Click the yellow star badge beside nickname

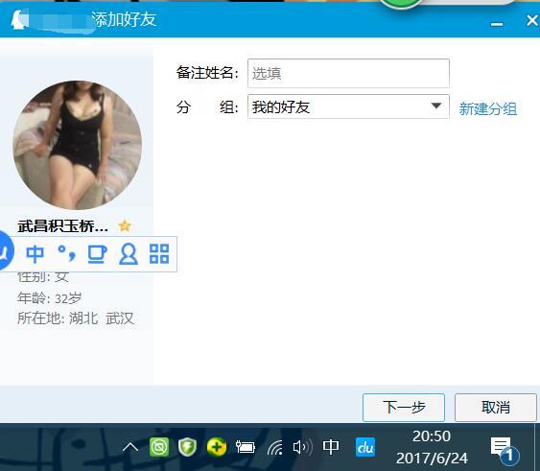tap(125, 226)
